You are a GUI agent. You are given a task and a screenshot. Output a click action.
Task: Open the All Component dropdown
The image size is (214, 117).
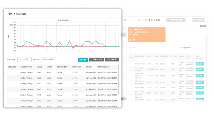[192, 48]
